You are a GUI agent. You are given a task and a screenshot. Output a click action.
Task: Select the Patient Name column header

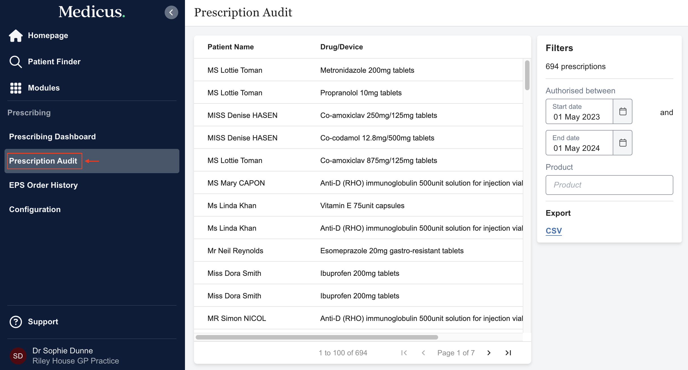230,47
